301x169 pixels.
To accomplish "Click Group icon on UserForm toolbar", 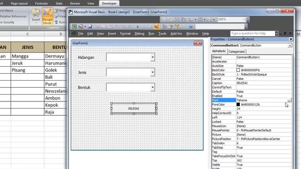I will (x=177, y=19).
